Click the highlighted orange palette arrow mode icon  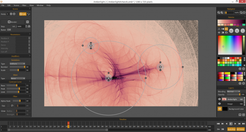coord(226,29)
